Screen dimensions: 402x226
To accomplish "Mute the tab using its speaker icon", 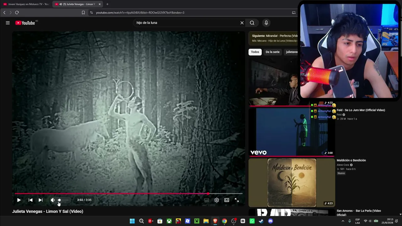I will tap(61, 4).
